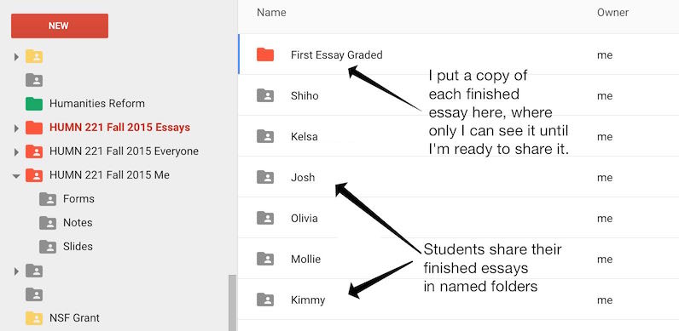This screenshot has width=679, height=331.
Task: Select the Olivia folder name
Action: [x=304, y=218]
